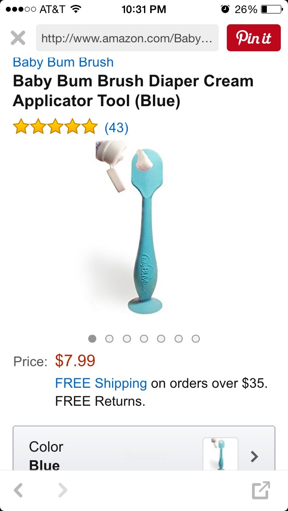
Task: Select the first image carousel dot
Action: tap(92, 339)
